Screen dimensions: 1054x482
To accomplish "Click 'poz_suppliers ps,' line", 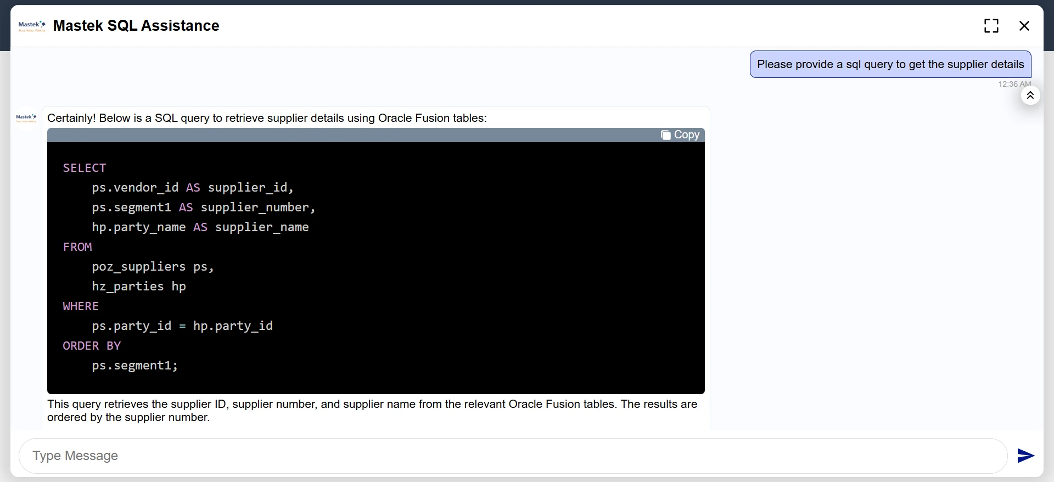I will (153, 267).
